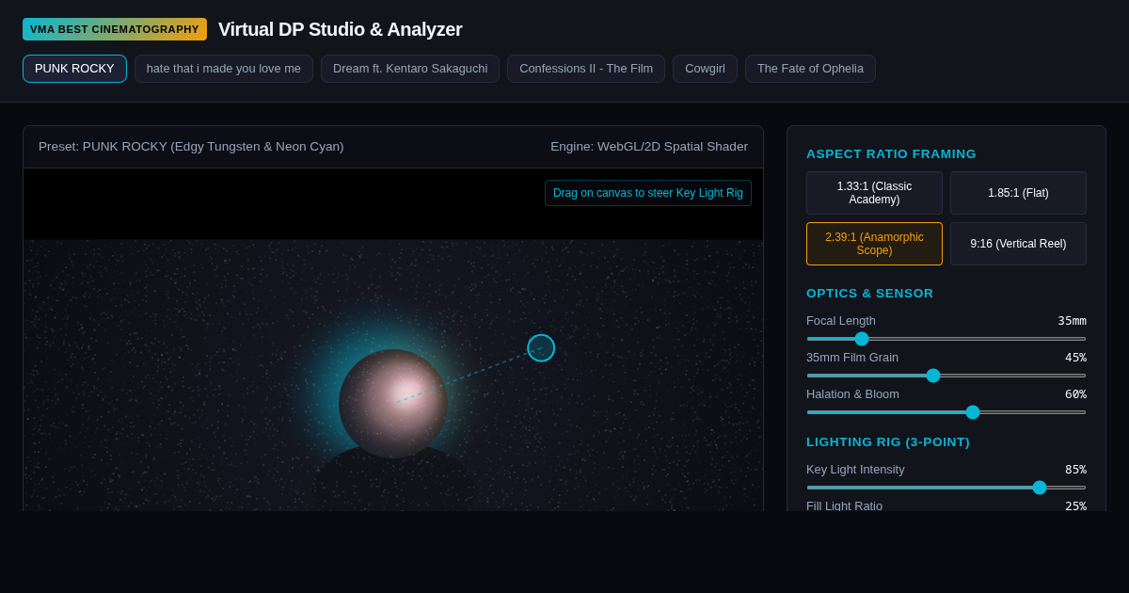The image size is (1129, 593).
Task: Click the VMA Best Cinematography badge
Action: point(115,29)
